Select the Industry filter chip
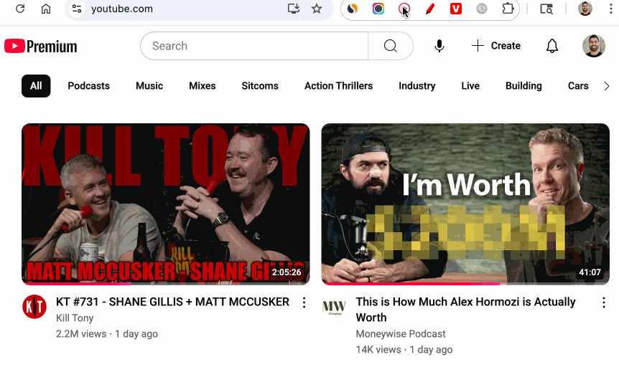This screenshot has height=367, width=619. (x=417, y=86)
